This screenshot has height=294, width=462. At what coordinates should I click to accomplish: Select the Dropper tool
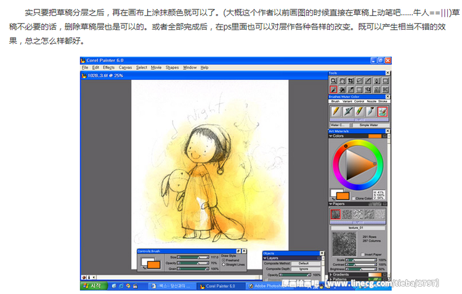(x=351, y=89)
